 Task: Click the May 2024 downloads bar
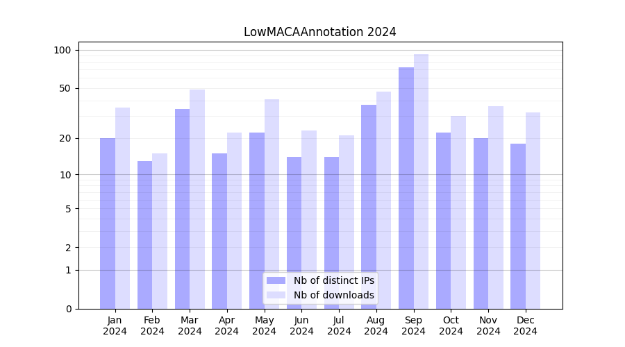click(272, 203)
